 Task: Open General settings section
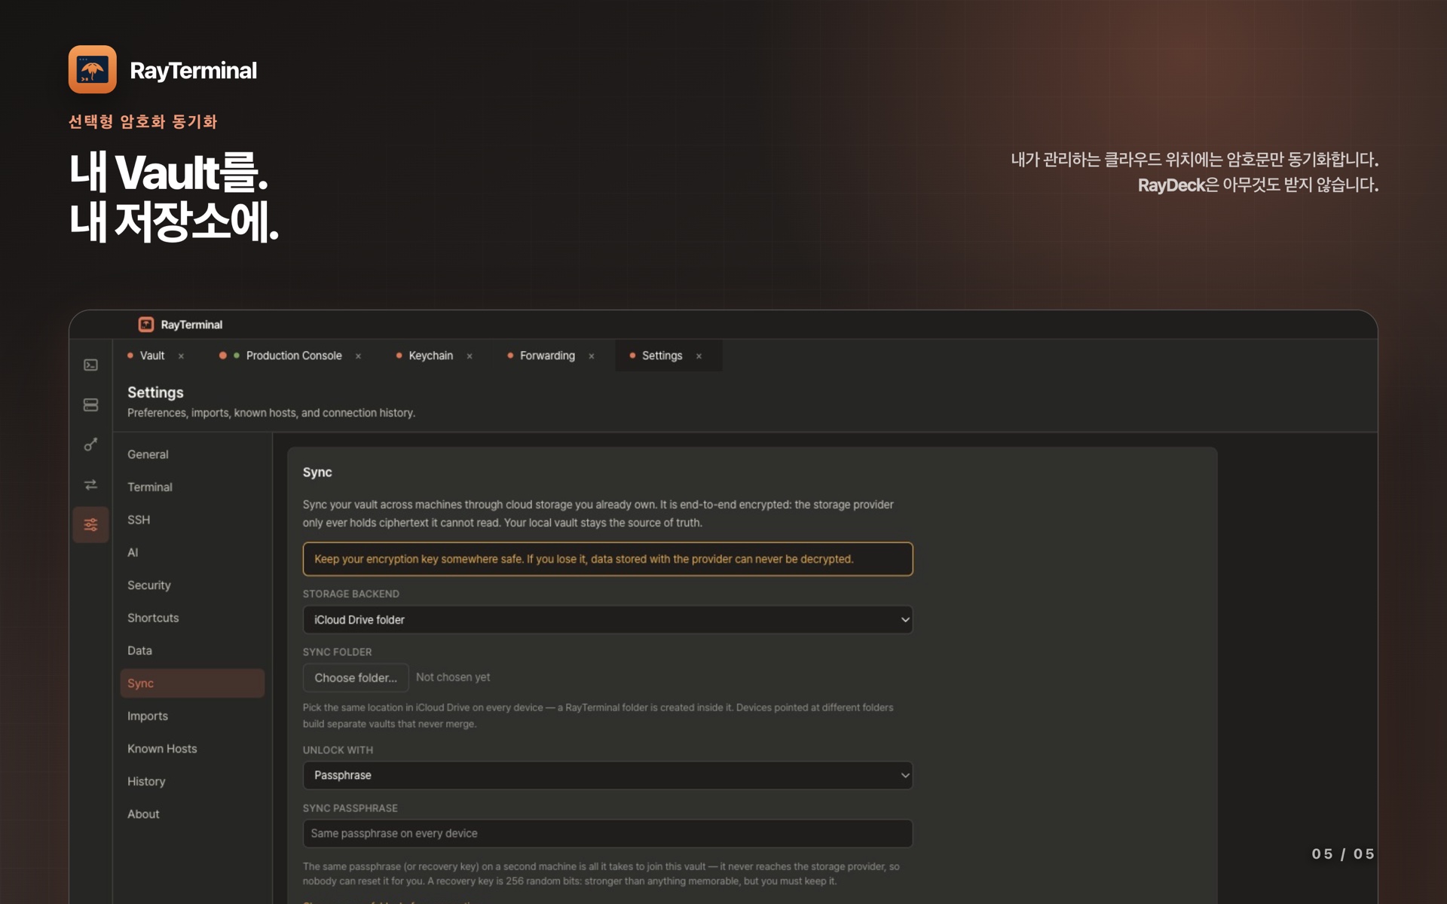coord(192,454)
